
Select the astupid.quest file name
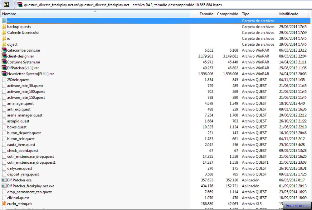coord(18,121)
